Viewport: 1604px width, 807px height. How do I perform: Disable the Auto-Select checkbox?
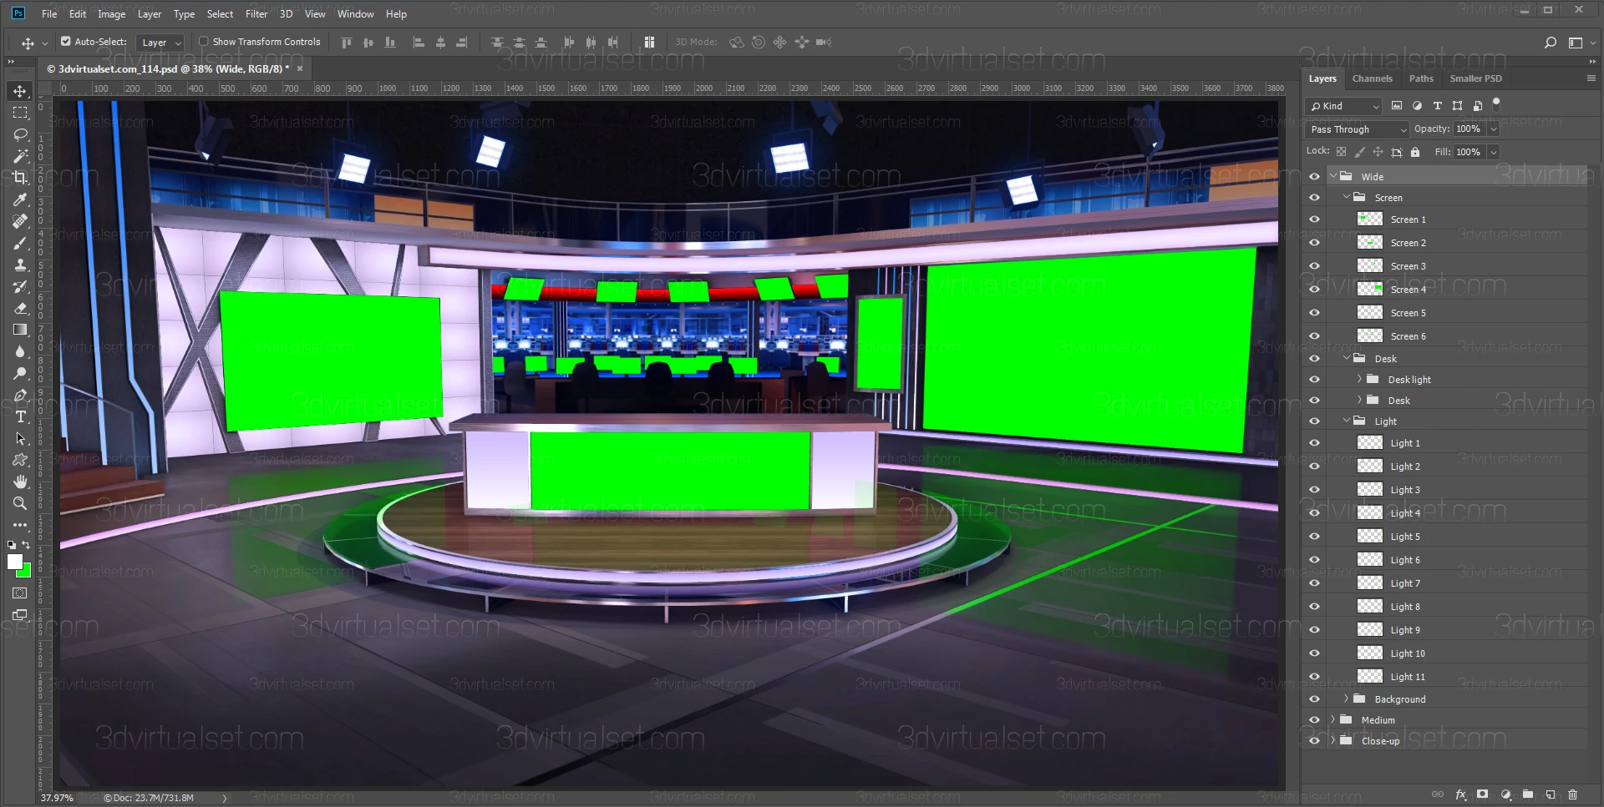click(66, 41)
